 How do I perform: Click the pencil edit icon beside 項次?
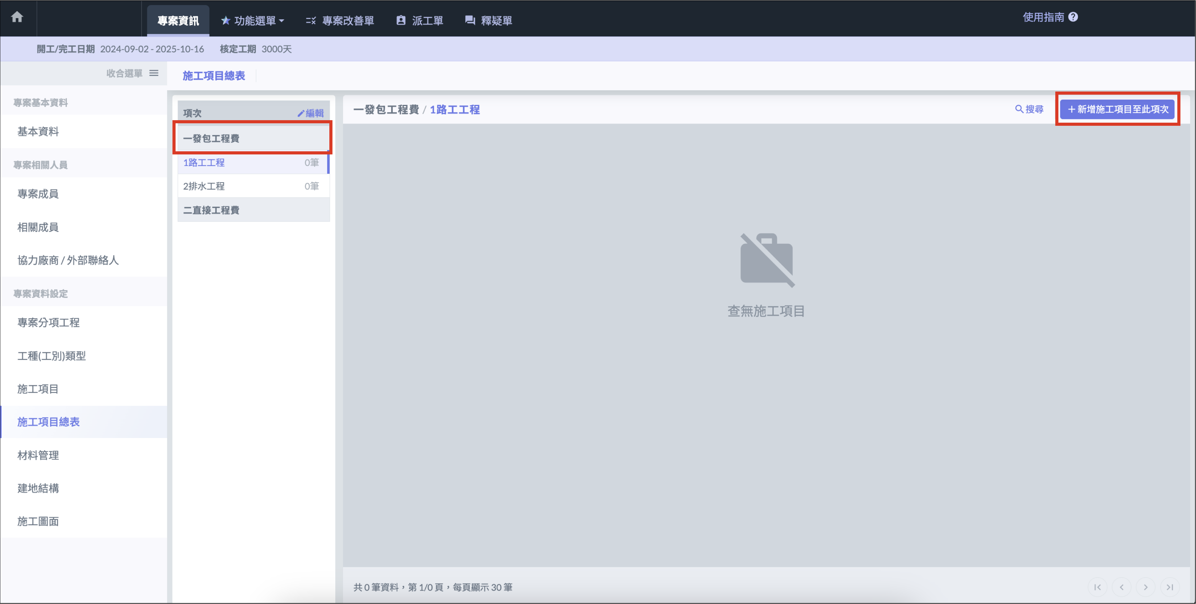[301, 113]
